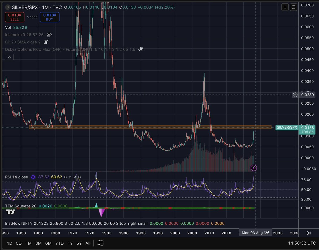The width and height of the screenshot is (319, 250).
Task: Click the 0.0700 price axis label
Action: click(x=307, y=5)
